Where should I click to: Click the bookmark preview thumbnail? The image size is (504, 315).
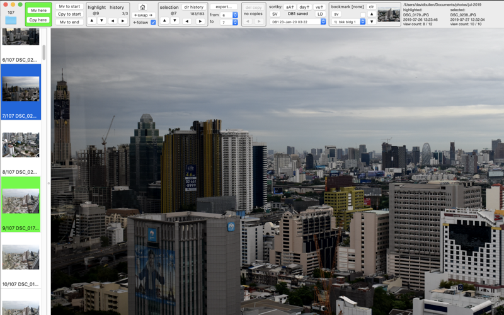[x=389, y=14]
